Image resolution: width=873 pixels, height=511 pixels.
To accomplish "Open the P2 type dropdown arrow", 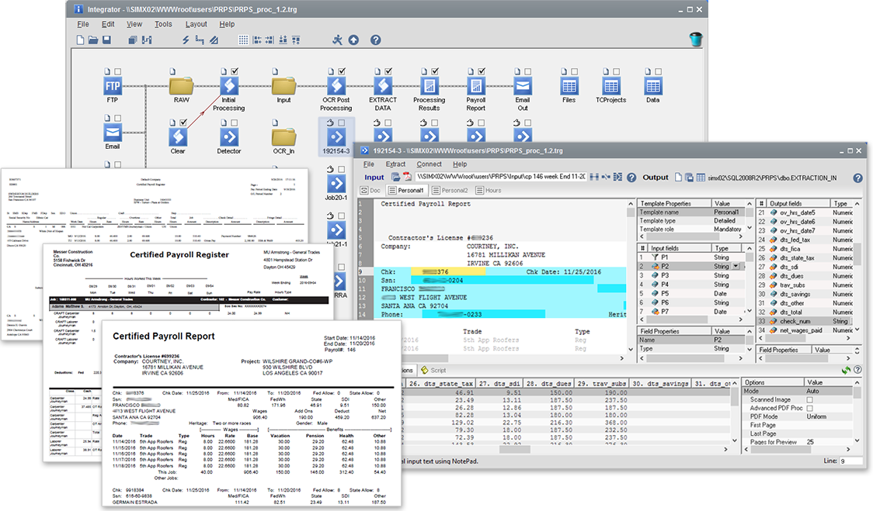I will (x=736, y=266).
